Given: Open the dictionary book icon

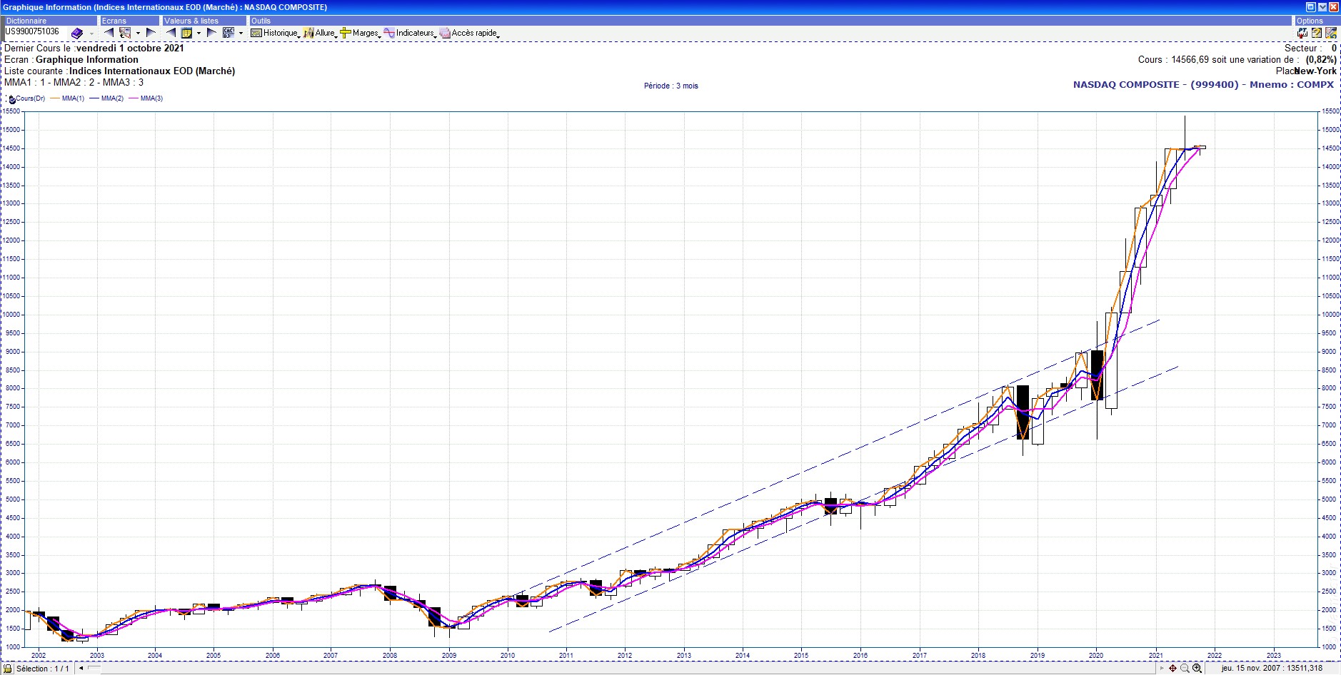Looking at the screenshot, I should point(76,33).
